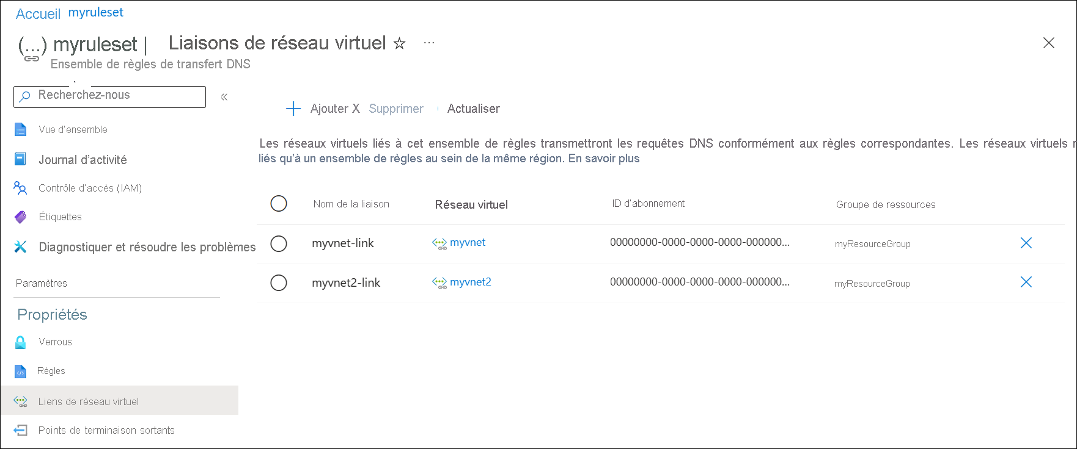Click the Recherchez-nous search field
The image size is (1077, 449).
tap(110, 96)
